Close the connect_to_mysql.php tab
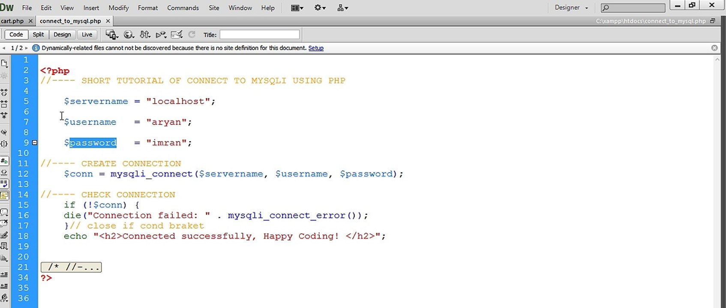 pos(108,21)
